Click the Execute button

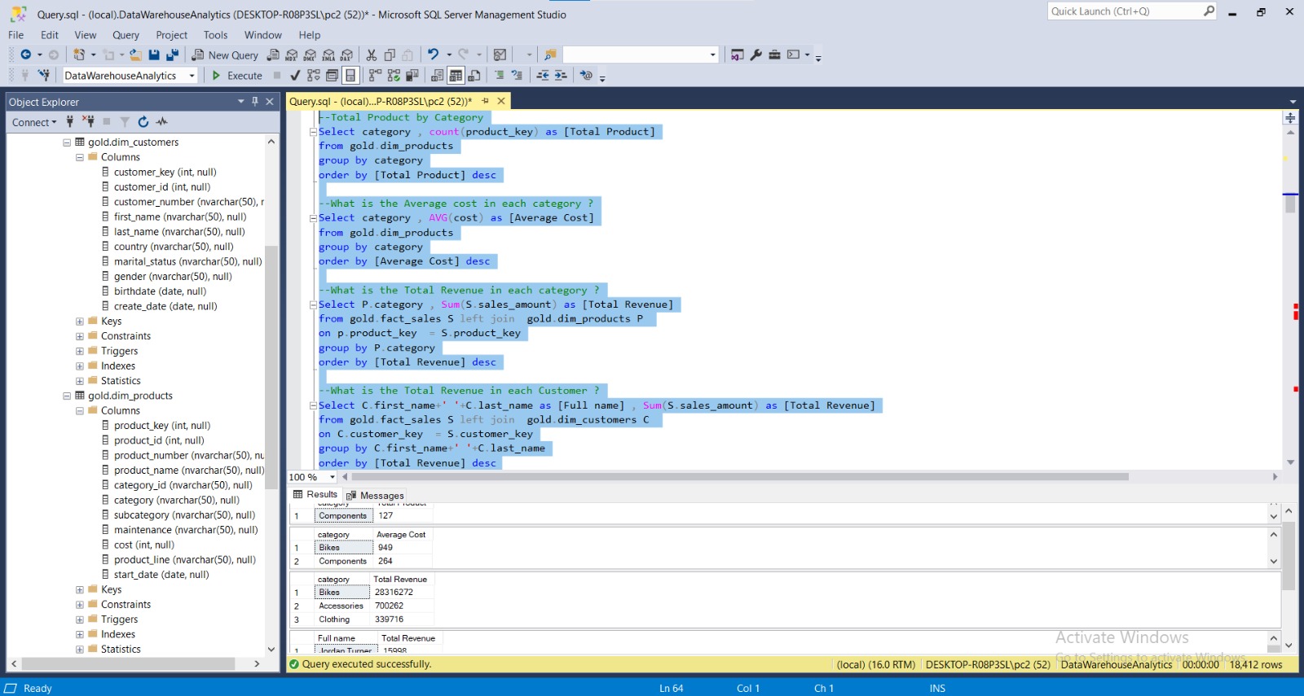tap(237, 76)
